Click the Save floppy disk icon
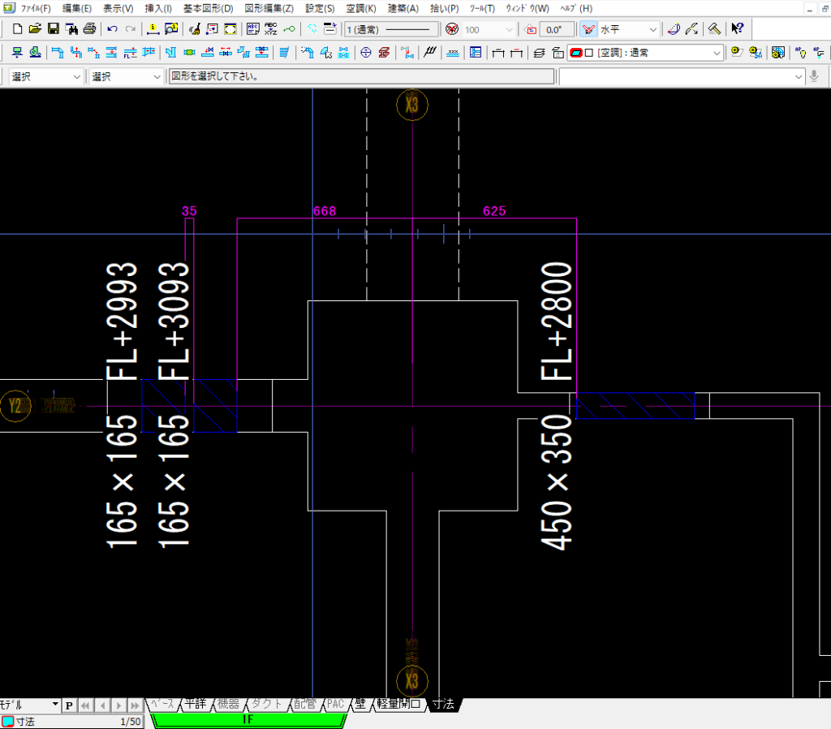 coord(53,29)
